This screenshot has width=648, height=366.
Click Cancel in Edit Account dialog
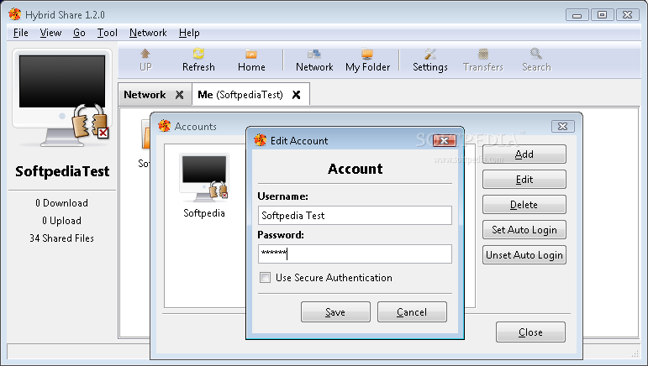(x=412, y=312)
